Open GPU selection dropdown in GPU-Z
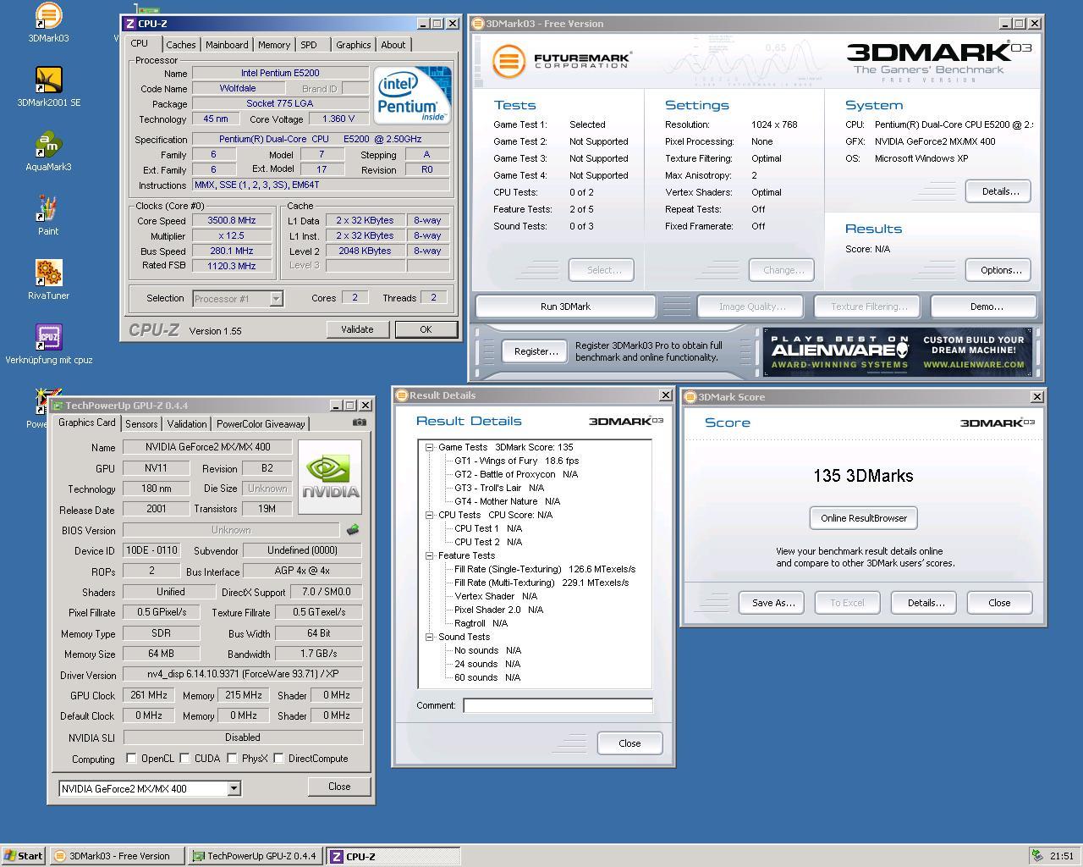Viewport: 1083px width, 867px height. [234, 788]
